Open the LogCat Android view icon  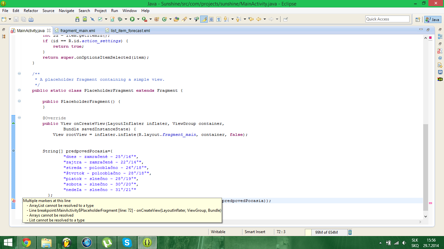pos(440,79)
